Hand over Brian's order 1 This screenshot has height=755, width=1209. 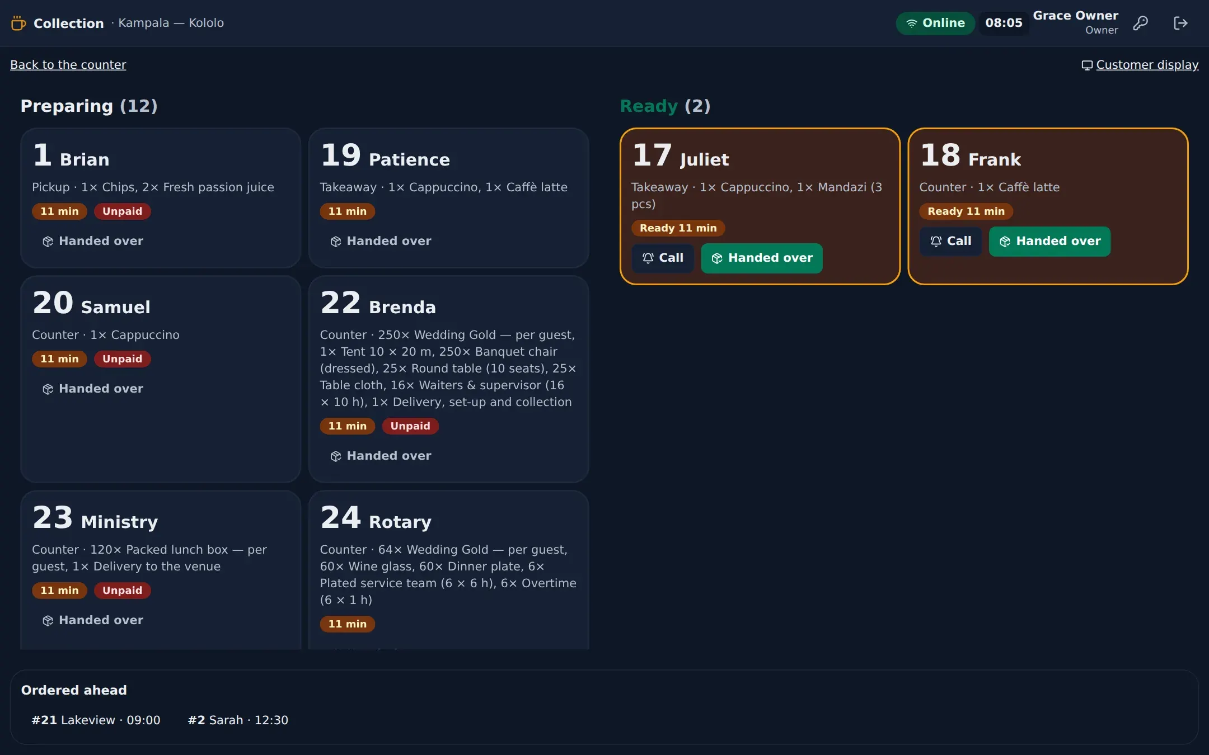[x=92, y=241]
